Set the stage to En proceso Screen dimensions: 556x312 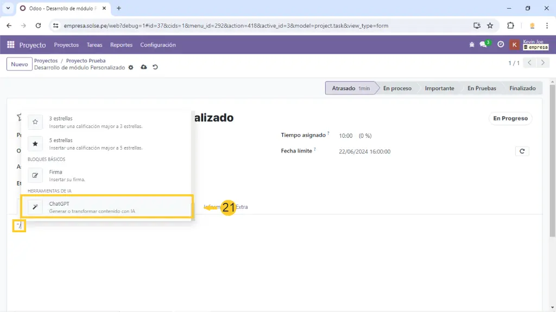pos(397,88)
